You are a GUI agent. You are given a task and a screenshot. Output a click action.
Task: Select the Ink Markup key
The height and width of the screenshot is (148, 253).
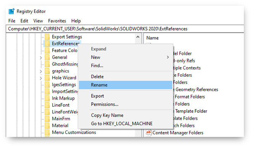coord(63,98)
